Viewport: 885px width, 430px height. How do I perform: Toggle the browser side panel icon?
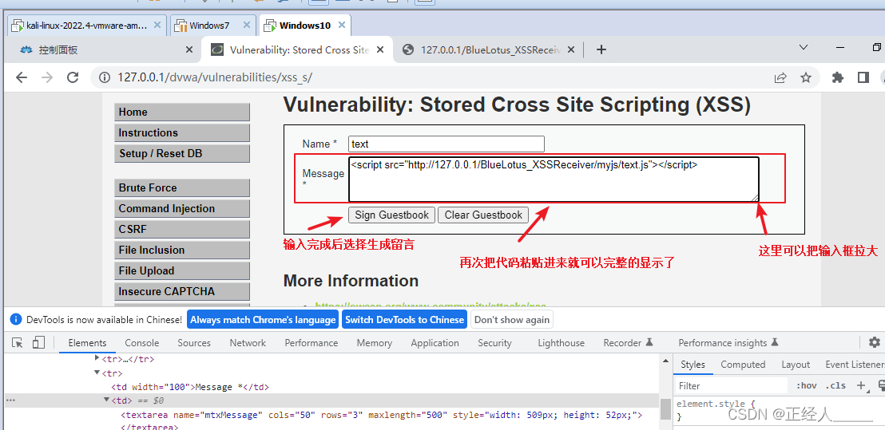click(863, 77)
